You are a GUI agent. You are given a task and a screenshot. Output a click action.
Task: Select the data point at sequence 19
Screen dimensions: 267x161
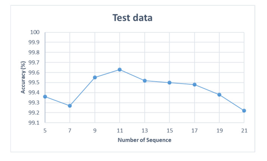coord(219,95)
